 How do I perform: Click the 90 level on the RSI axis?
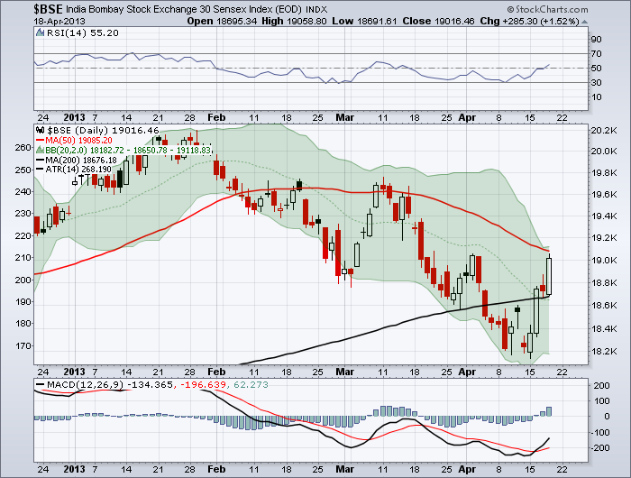click(597, 39)
